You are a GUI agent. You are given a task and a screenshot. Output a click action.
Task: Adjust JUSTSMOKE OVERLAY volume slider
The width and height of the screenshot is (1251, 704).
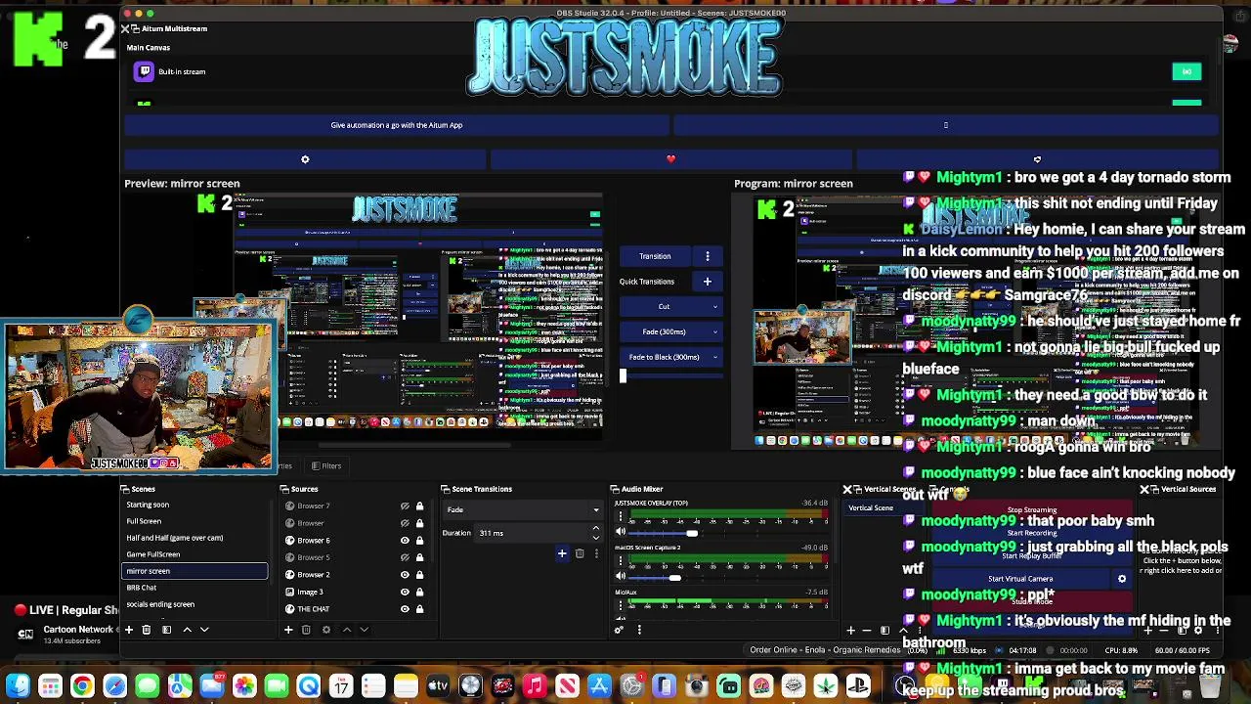(693, 533)
